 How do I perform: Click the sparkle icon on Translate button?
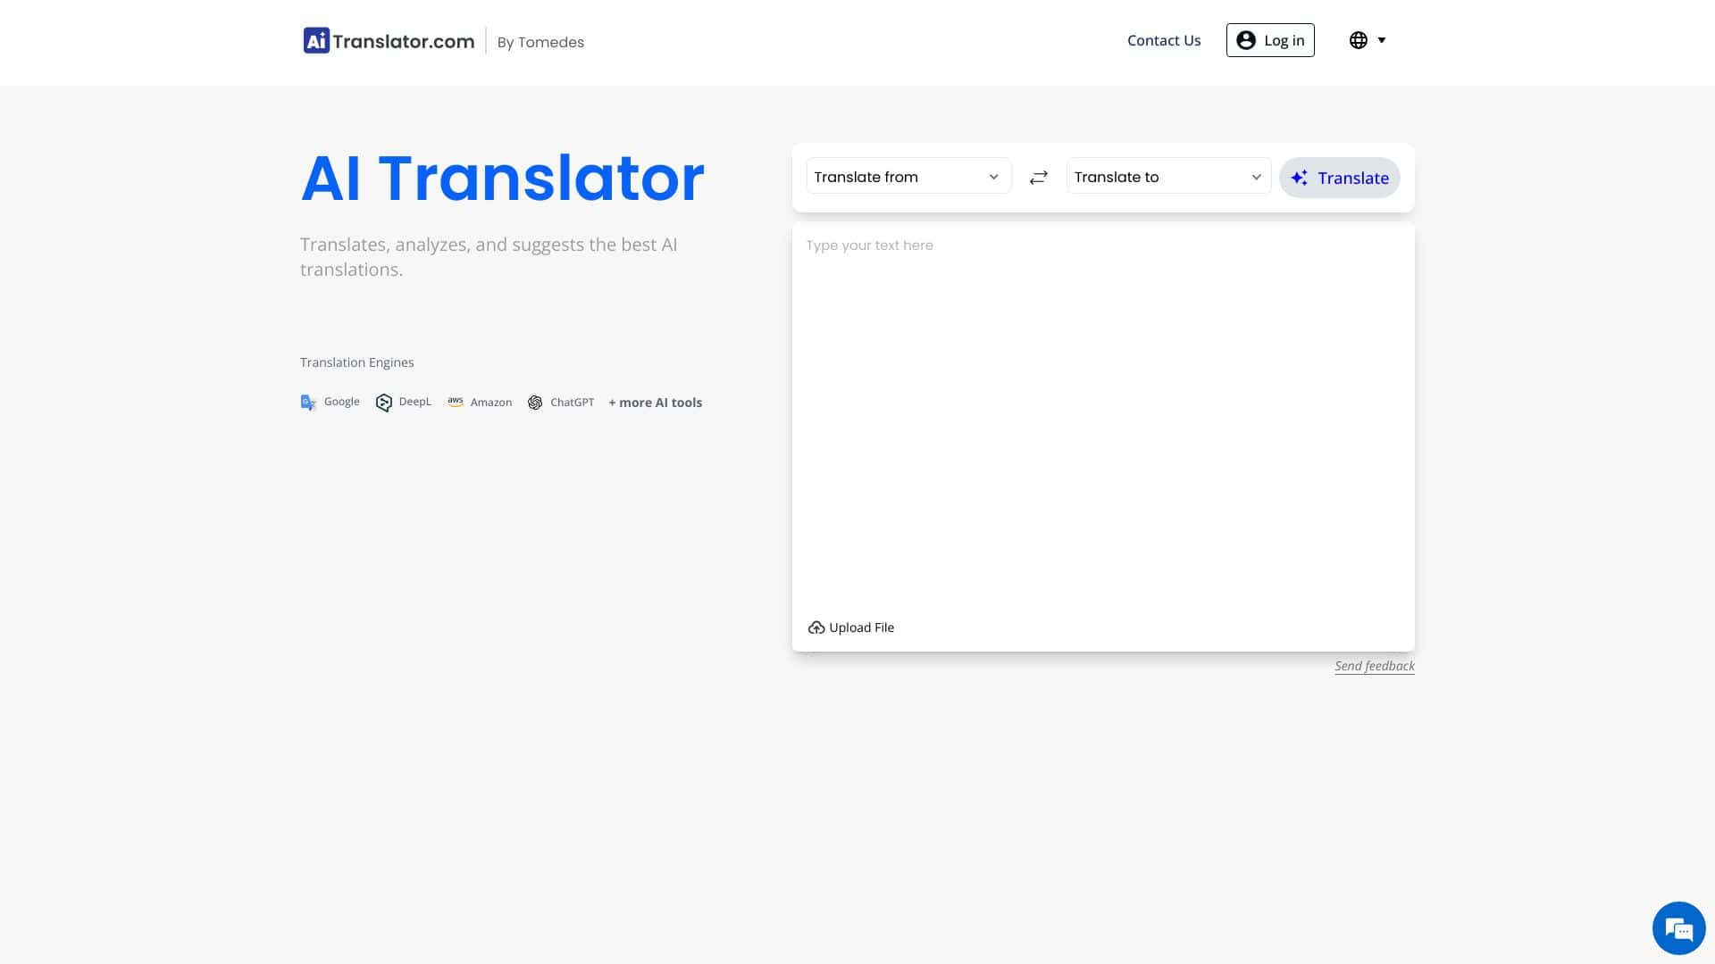point(1300,178)
